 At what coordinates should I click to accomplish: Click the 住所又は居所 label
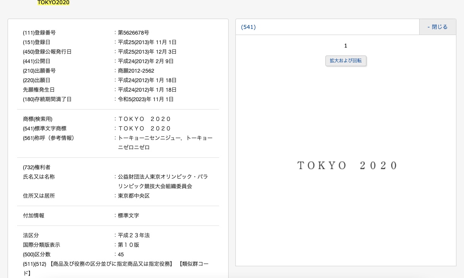pyautogui.click(x=39, y=196)
